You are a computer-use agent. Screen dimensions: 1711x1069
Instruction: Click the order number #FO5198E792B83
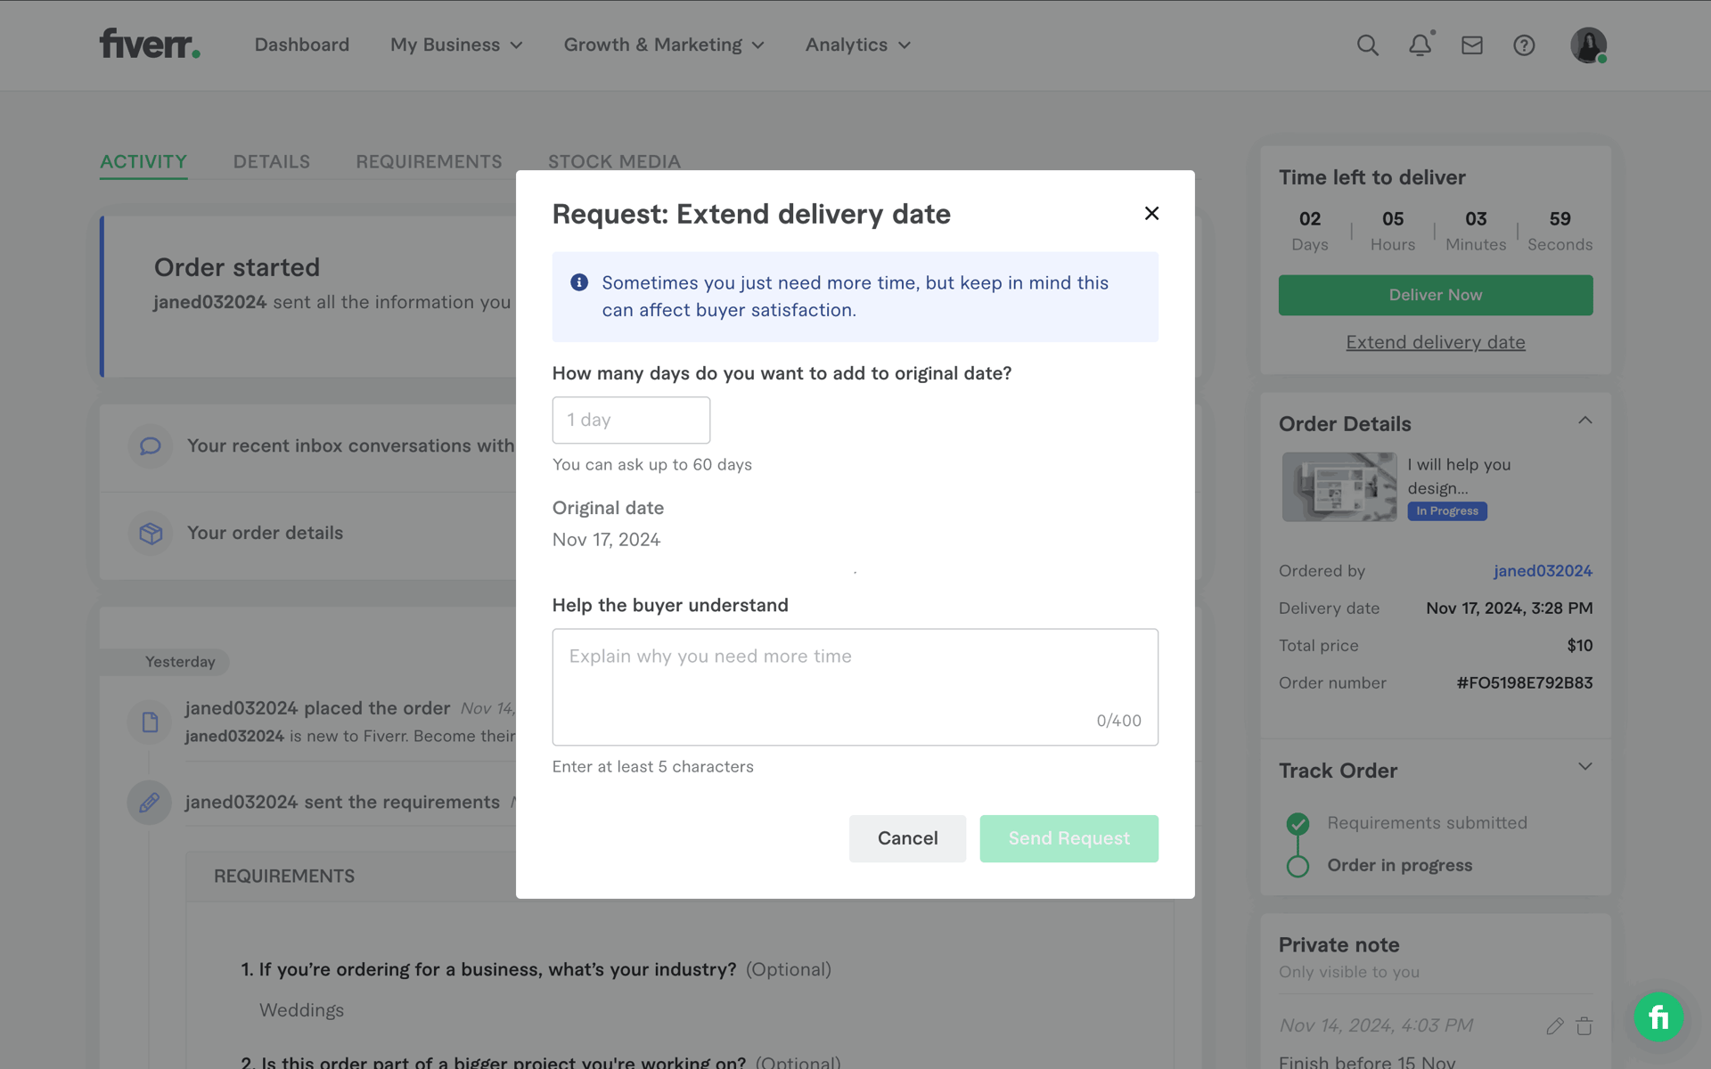pos(1524,683)
